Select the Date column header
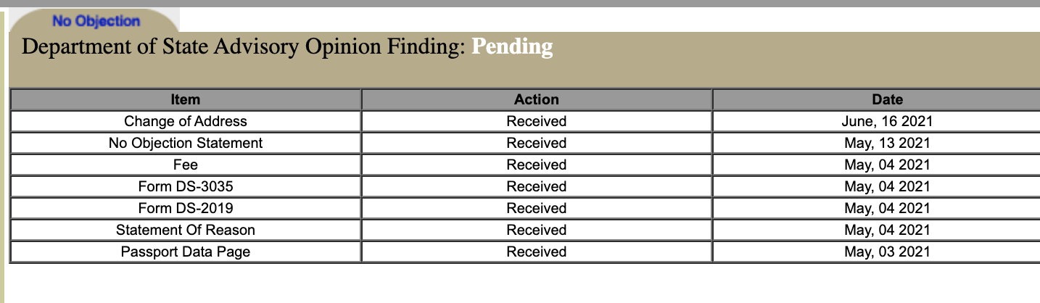 [887, 99]
